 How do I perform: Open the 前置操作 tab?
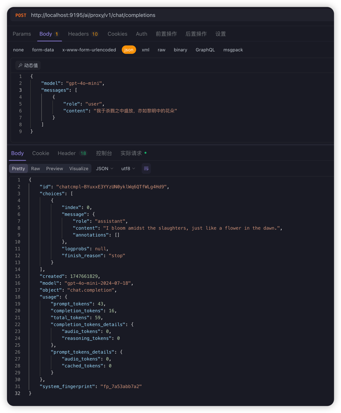[166, 34]
